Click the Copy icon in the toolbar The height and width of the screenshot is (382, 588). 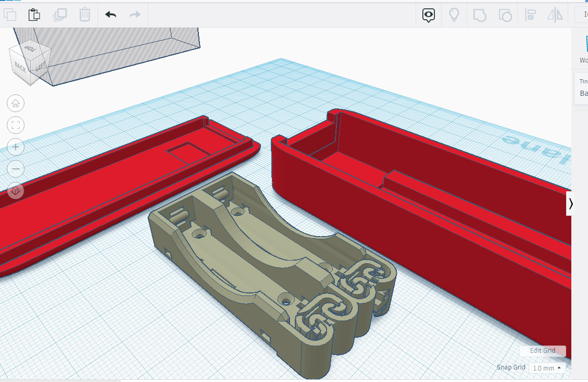coord(10,14)
